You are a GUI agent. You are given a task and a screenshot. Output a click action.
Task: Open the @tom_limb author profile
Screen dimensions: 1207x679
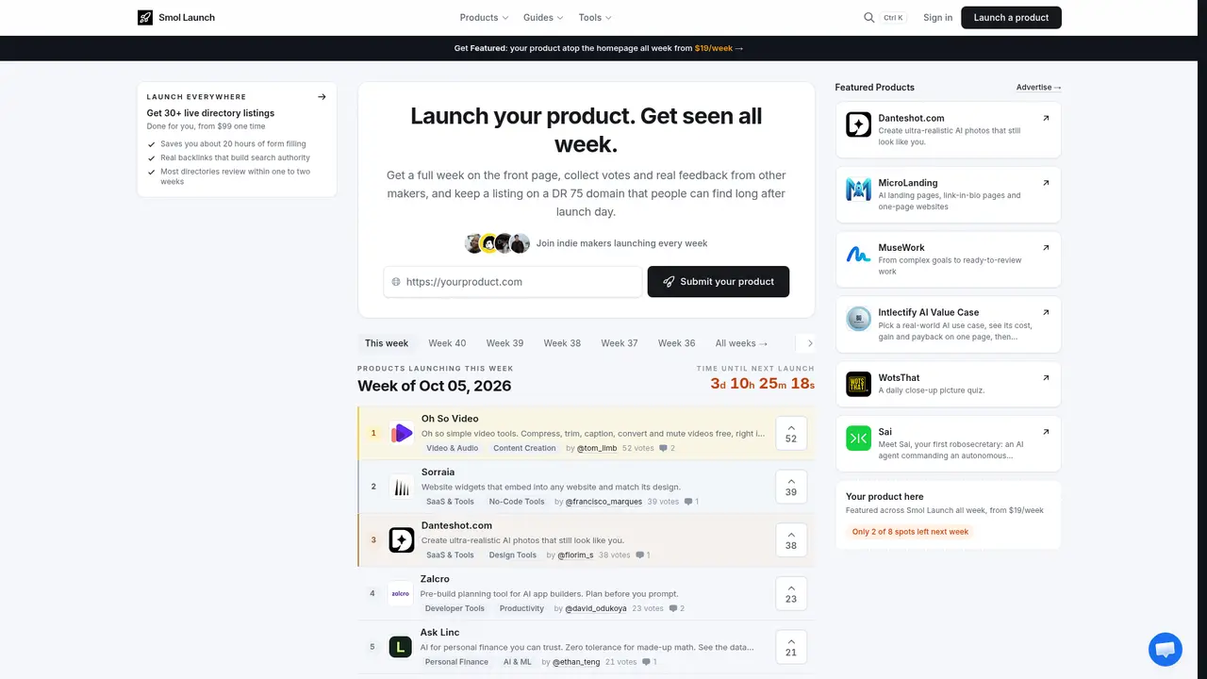[x=597, y=448]
